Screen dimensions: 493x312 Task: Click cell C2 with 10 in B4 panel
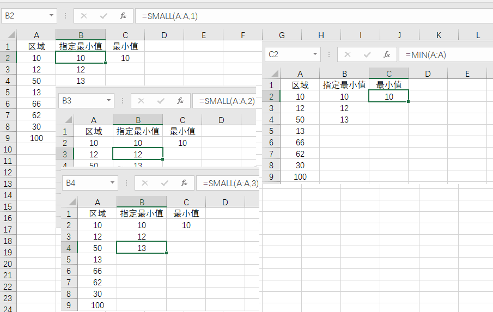[186, 225]
